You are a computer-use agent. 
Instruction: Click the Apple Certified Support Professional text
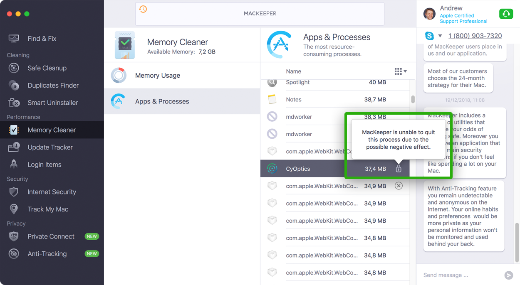pos(463,18)
